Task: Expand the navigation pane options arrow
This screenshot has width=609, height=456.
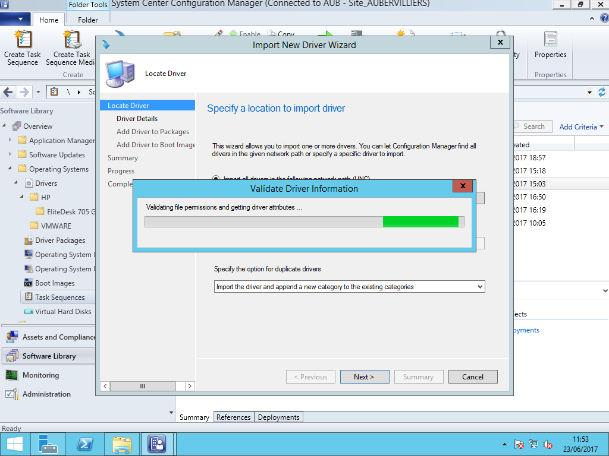Action: [x=171, y=413]
